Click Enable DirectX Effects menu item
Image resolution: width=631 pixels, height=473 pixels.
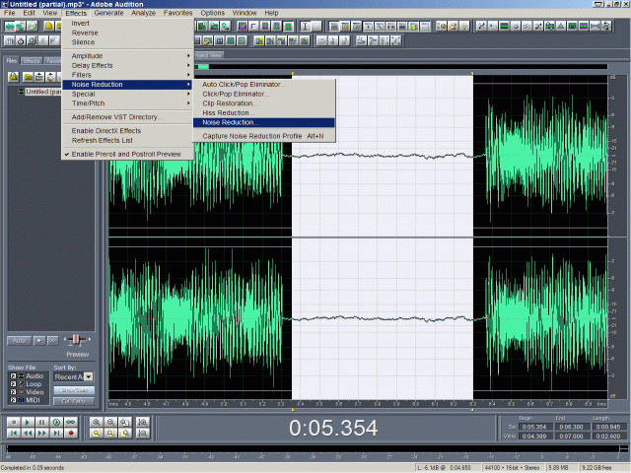pos(127,131)
